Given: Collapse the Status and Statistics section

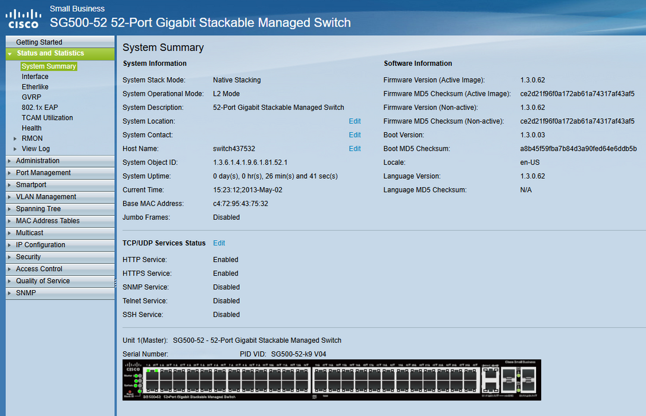Looking at the screenshot, I should tap(59, 53).
